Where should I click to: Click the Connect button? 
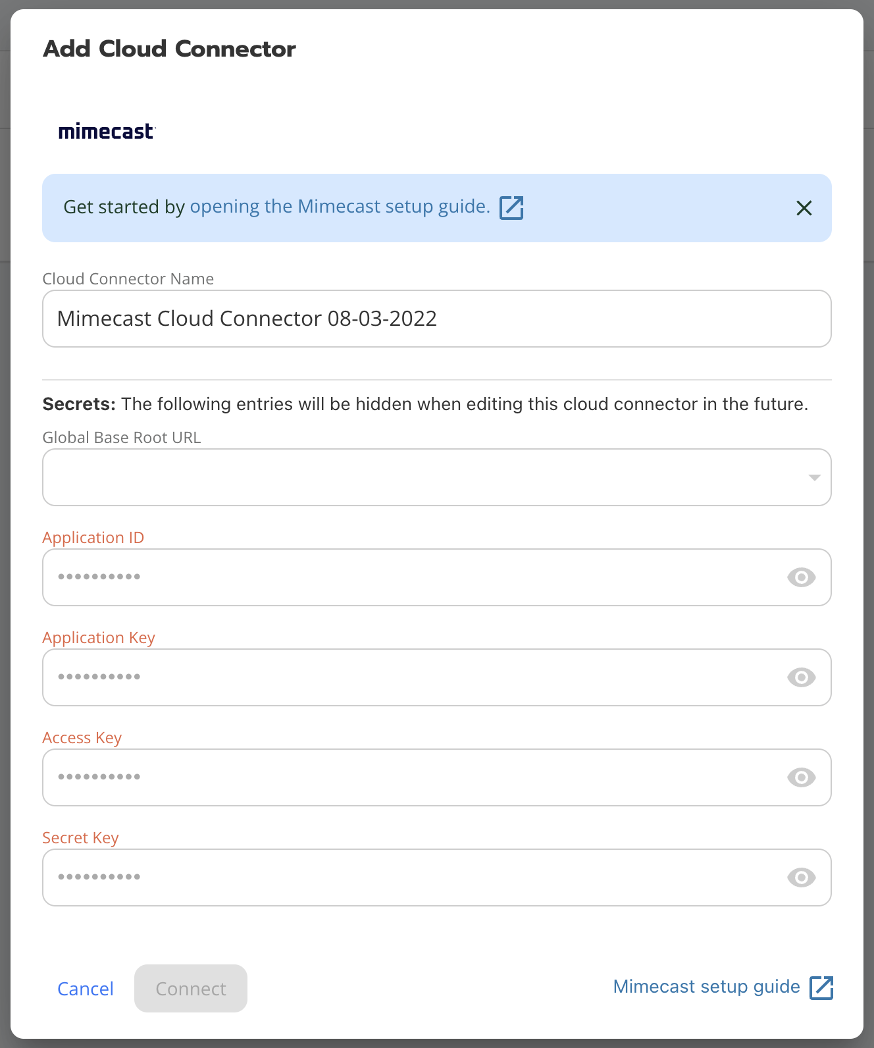[191, 989]
